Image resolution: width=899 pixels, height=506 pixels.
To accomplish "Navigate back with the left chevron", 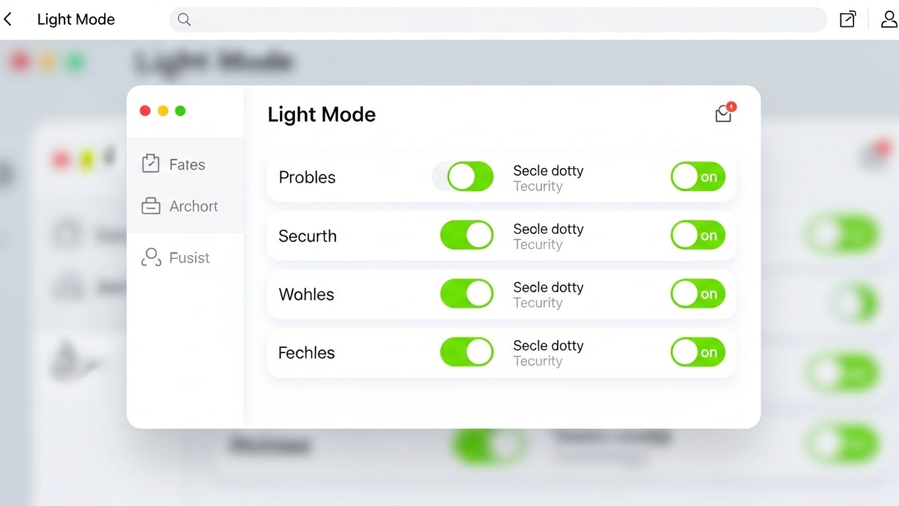I will [x=8, y=19].
